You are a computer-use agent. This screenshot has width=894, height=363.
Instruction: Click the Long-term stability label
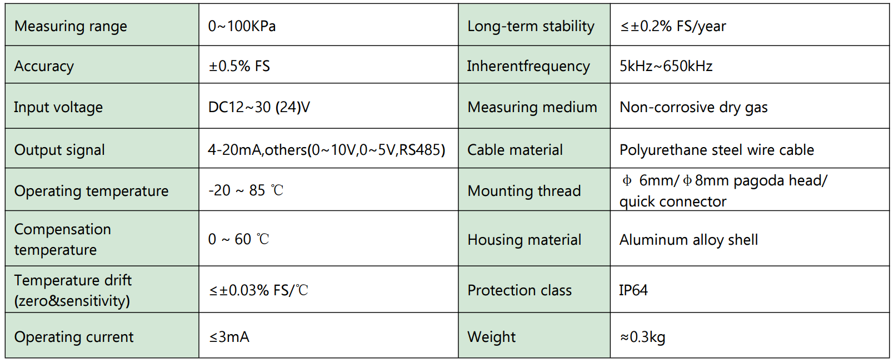pos(531,26)
